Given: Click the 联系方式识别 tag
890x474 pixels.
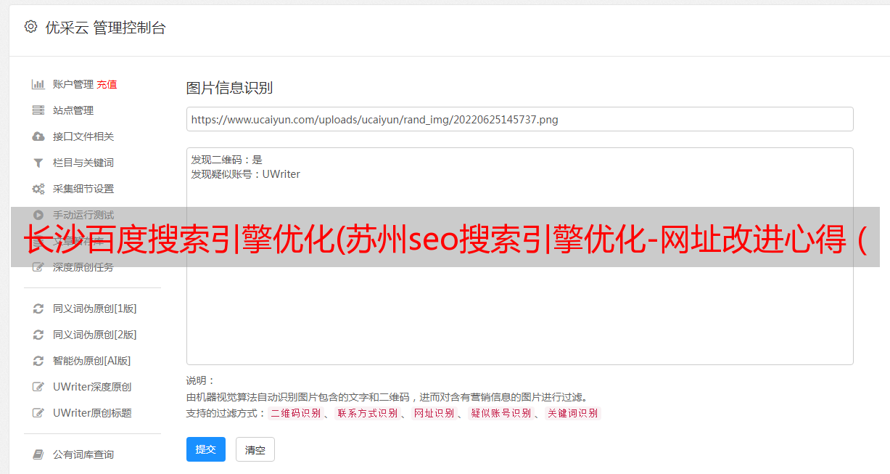Looking at the screenshot, I should click(367, 414).
